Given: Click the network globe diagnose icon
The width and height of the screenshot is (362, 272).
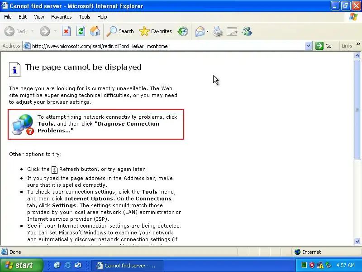Looking at the screenshot, I should [x=23, y=124].
